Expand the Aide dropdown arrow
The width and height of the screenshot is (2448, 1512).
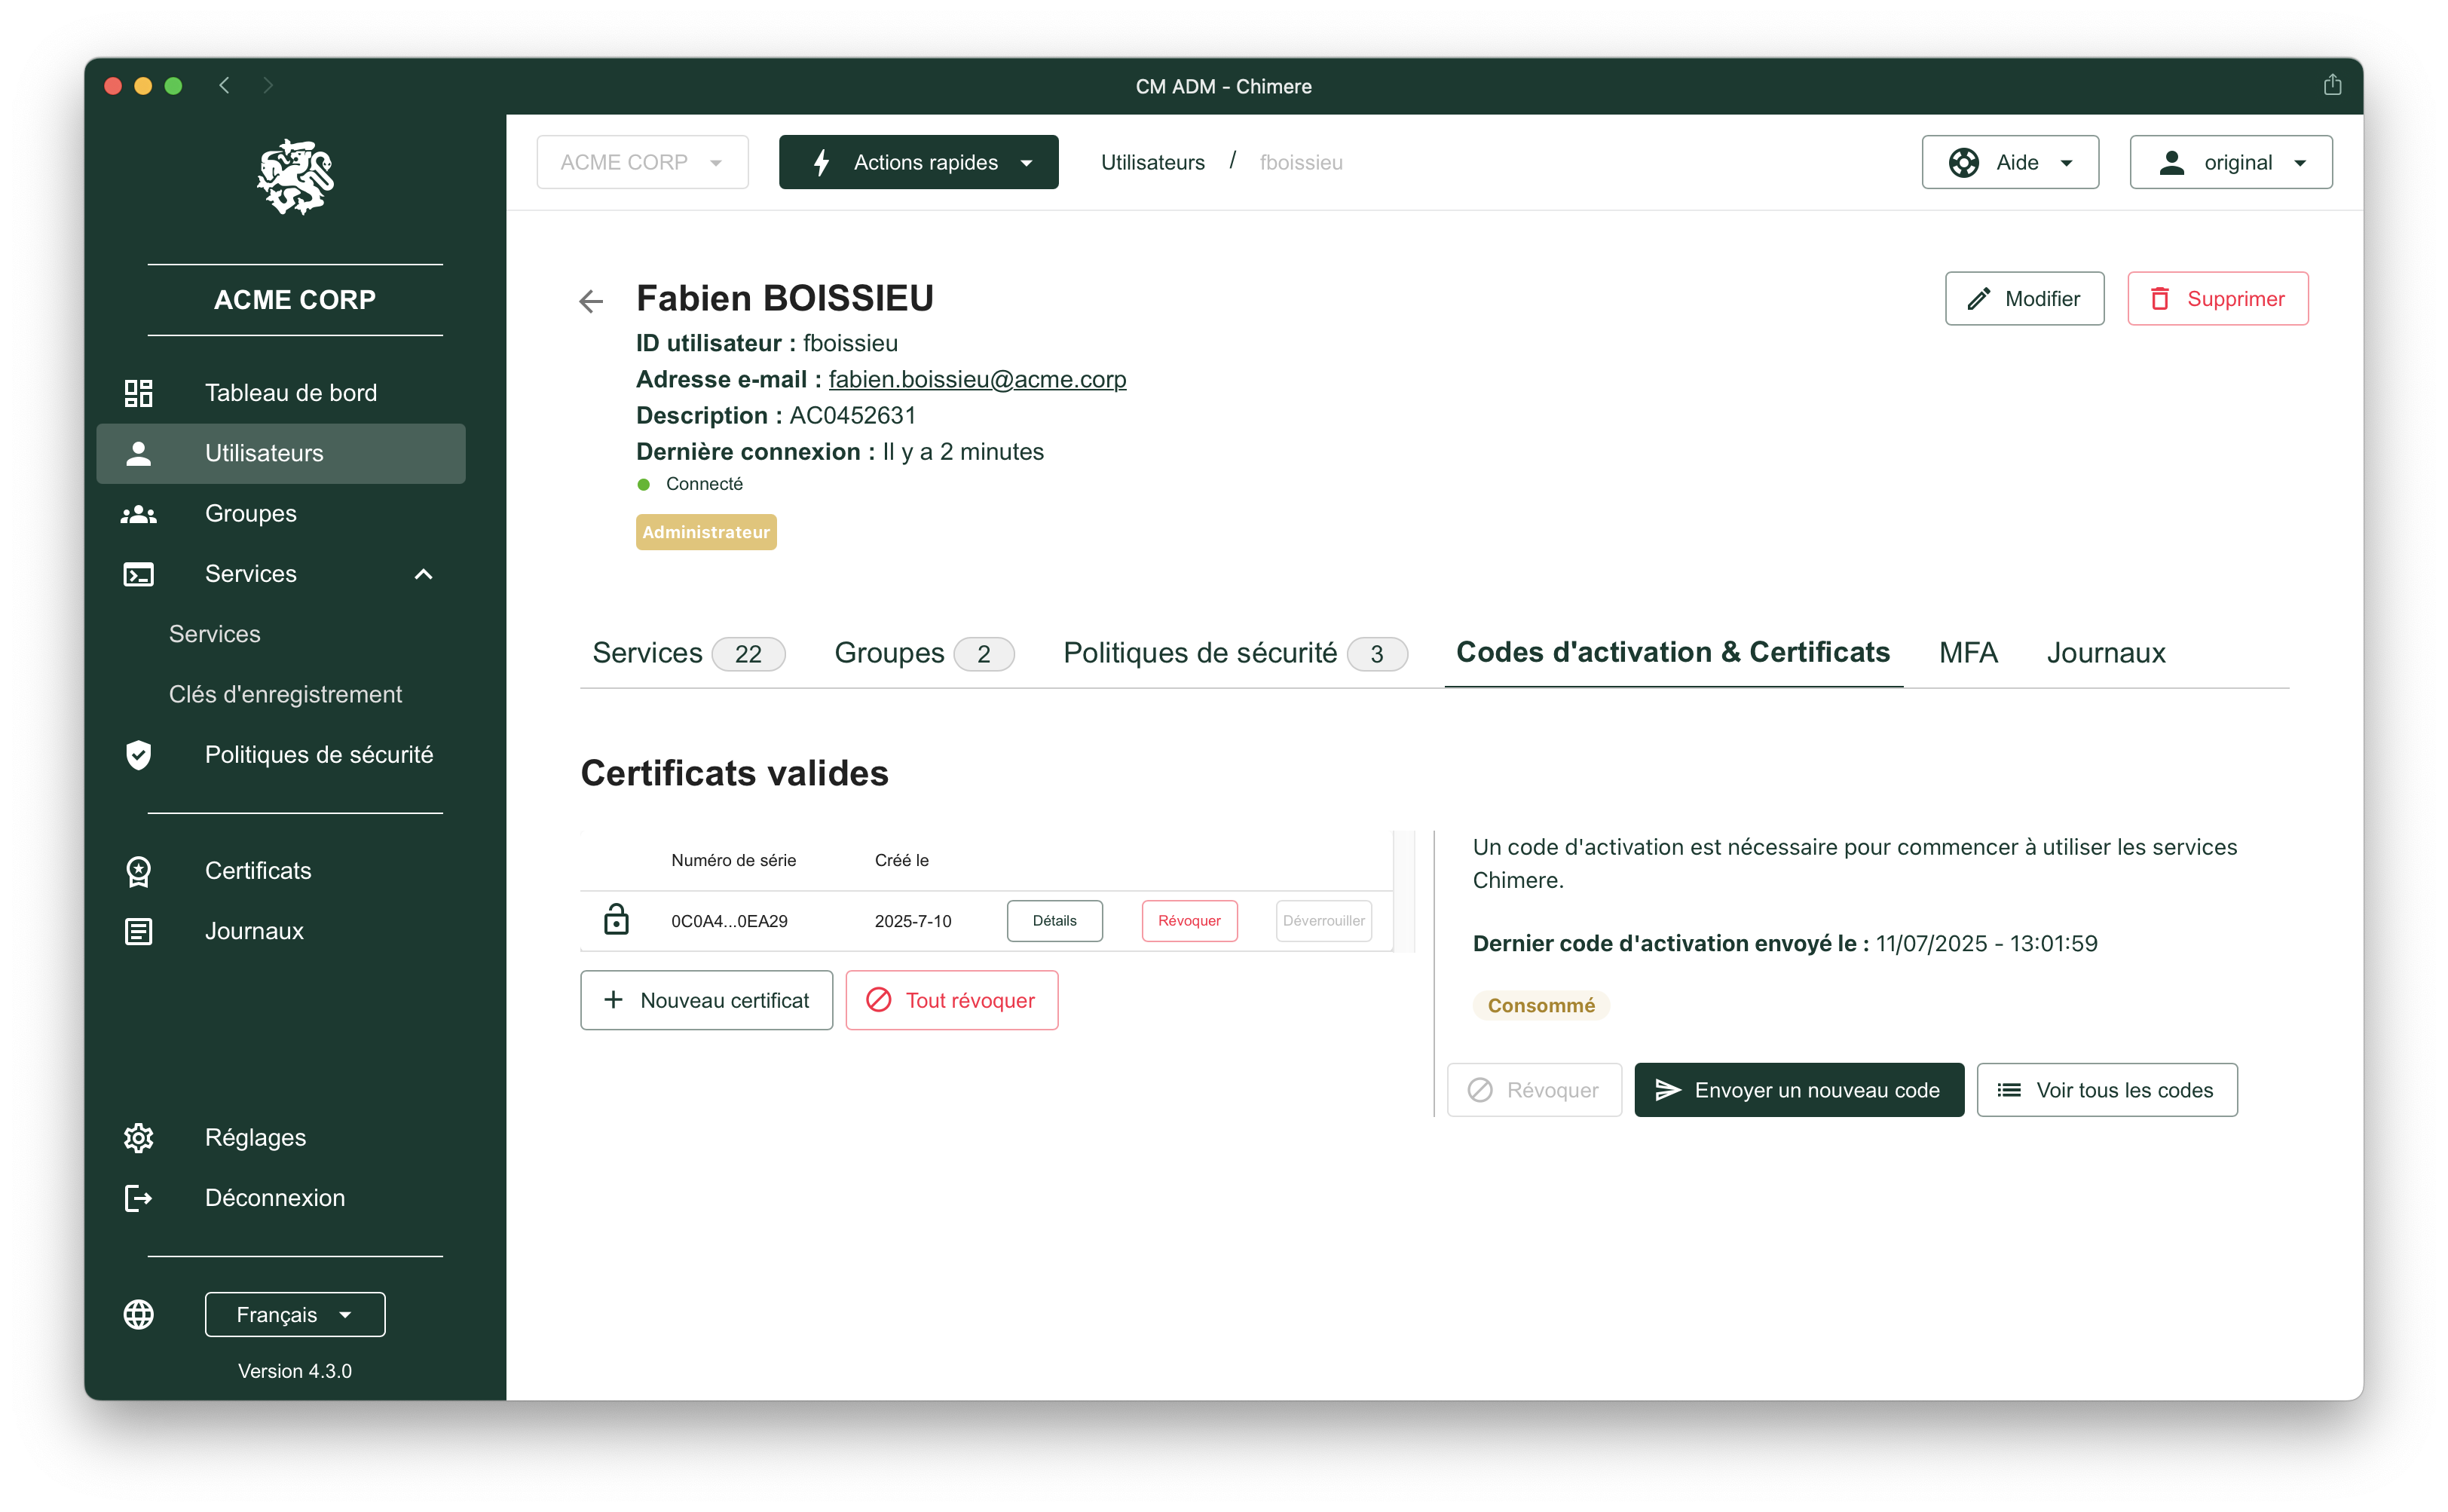pyautogui.click(x=2066, y=163)
